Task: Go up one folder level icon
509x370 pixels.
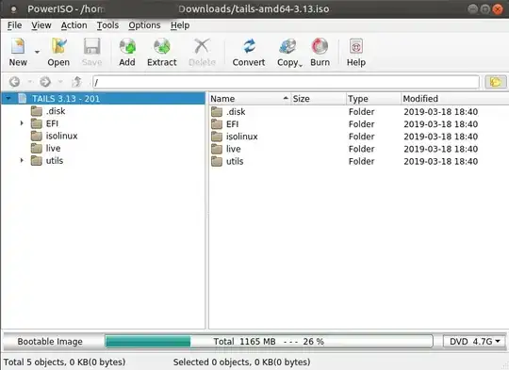Action: 77,82
